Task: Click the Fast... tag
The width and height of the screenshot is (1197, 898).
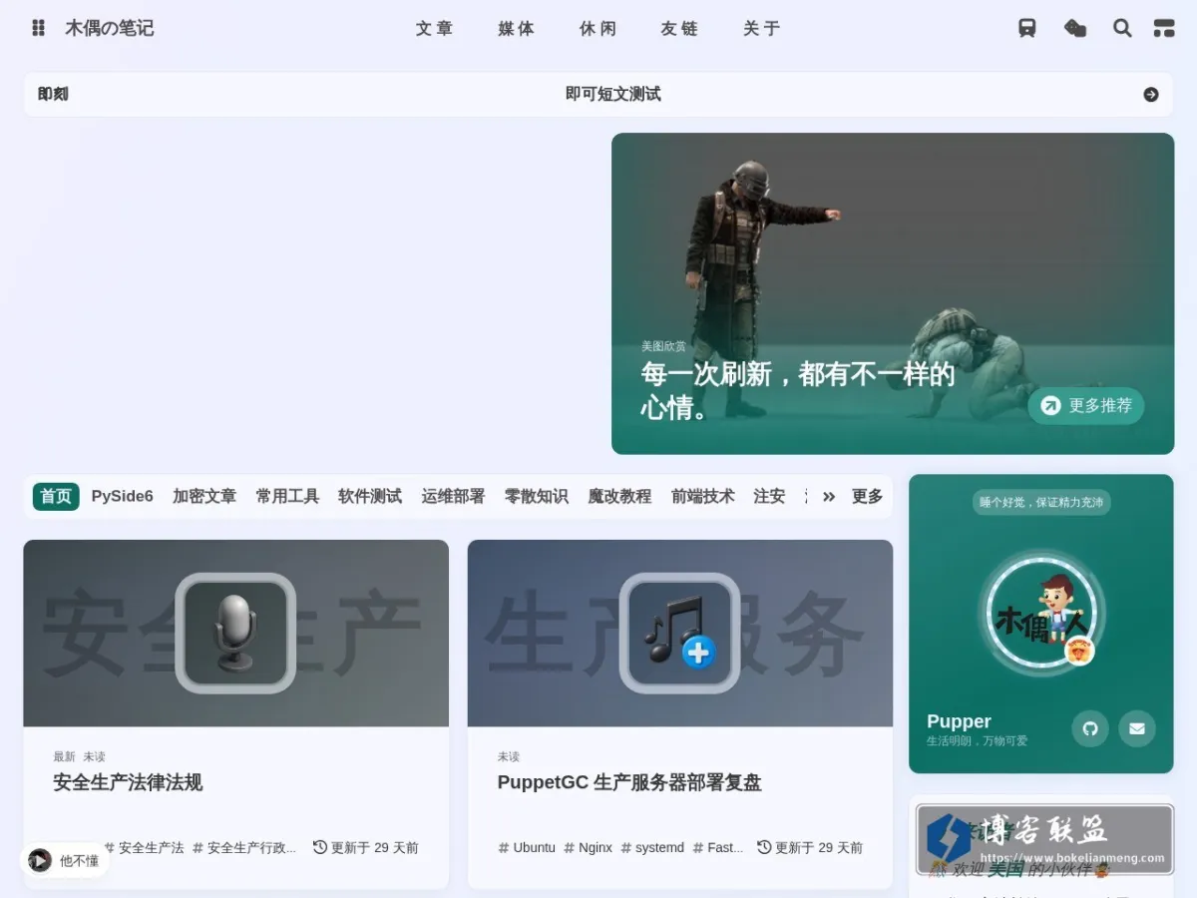Action: pos(718,847)
